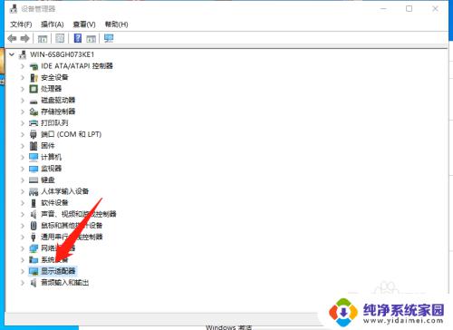
Task: Expand the 键盘 node
Action: pos(23,180)
